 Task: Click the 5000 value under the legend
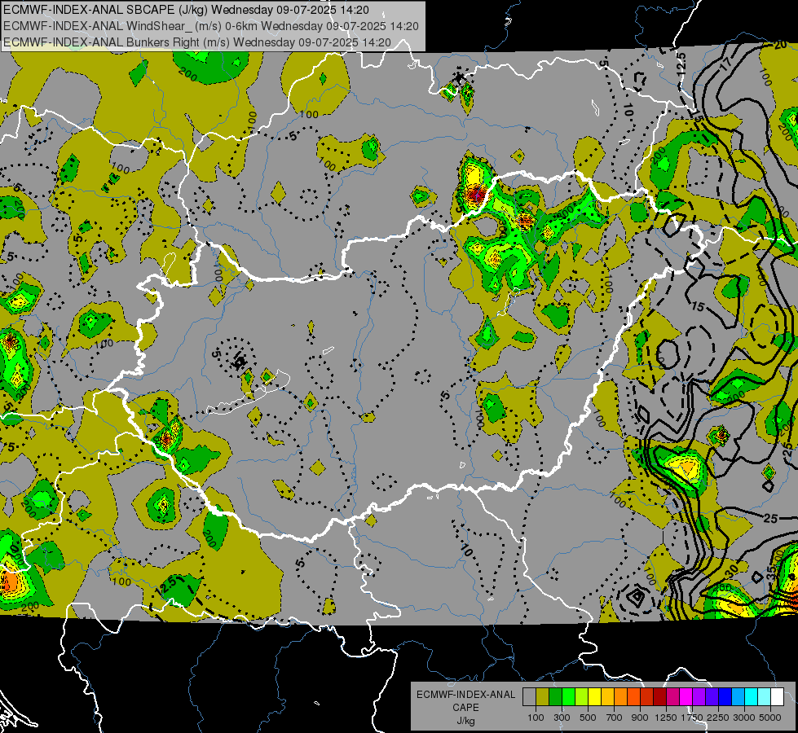pos(770,718)
